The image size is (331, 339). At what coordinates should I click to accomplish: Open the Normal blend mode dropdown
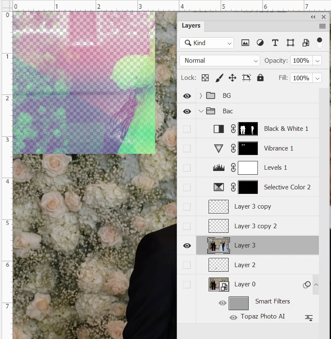coord(219,61)
